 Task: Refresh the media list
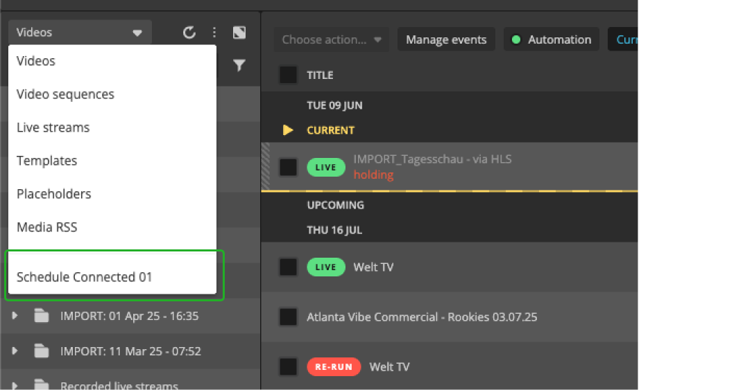(x=189, y=33)
